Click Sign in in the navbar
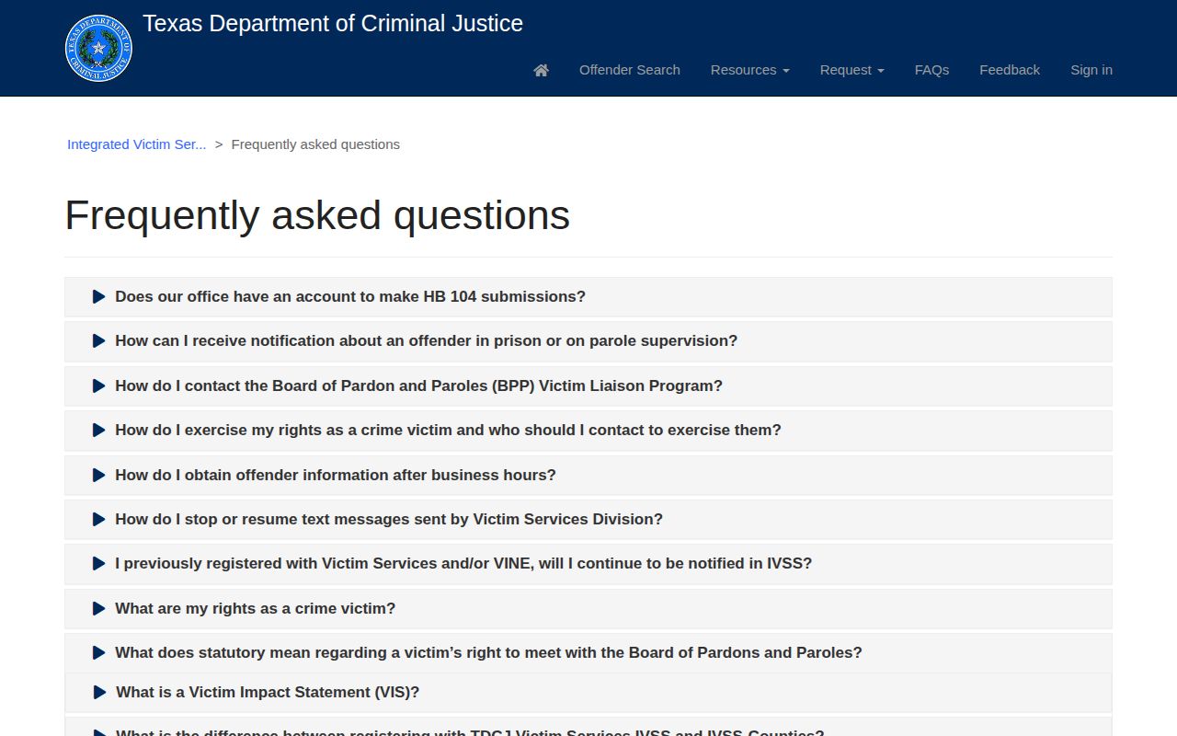 click(x=1091, y=70)
